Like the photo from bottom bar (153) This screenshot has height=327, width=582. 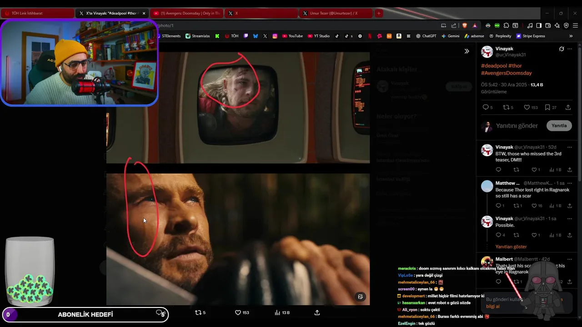pos(242,312)
